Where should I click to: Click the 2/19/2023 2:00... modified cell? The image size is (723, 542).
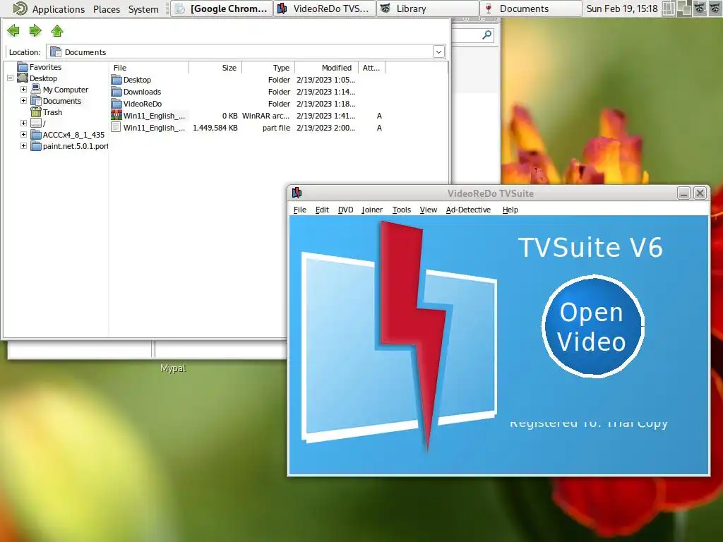click(326, 128)
